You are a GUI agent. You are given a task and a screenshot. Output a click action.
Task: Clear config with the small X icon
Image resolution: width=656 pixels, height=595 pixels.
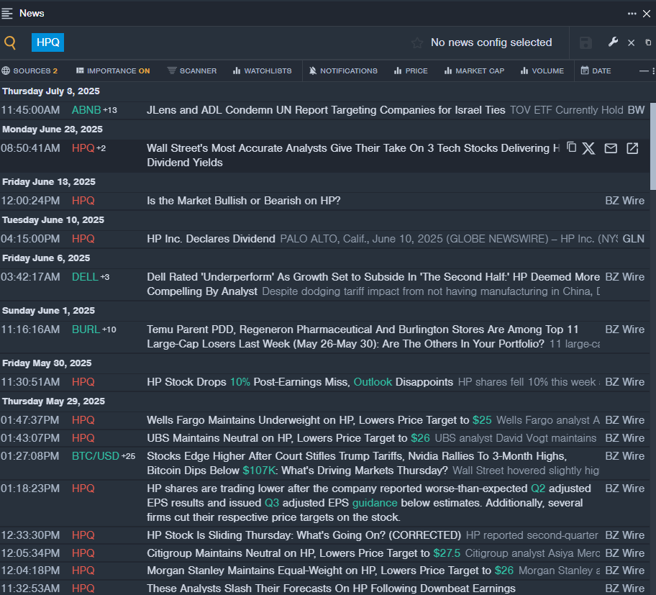pyautogui.click(x=632, y=42)
